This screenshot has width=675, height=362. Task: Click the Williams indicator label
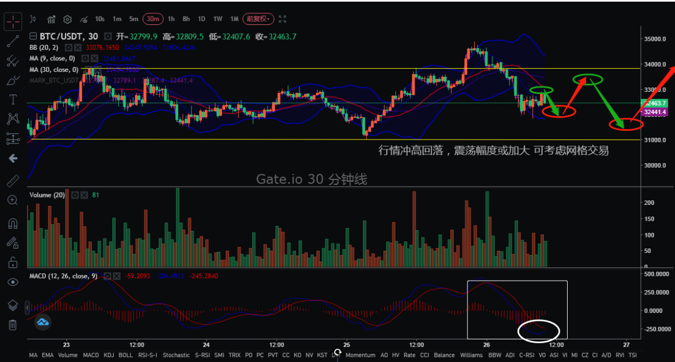point(472,355)
